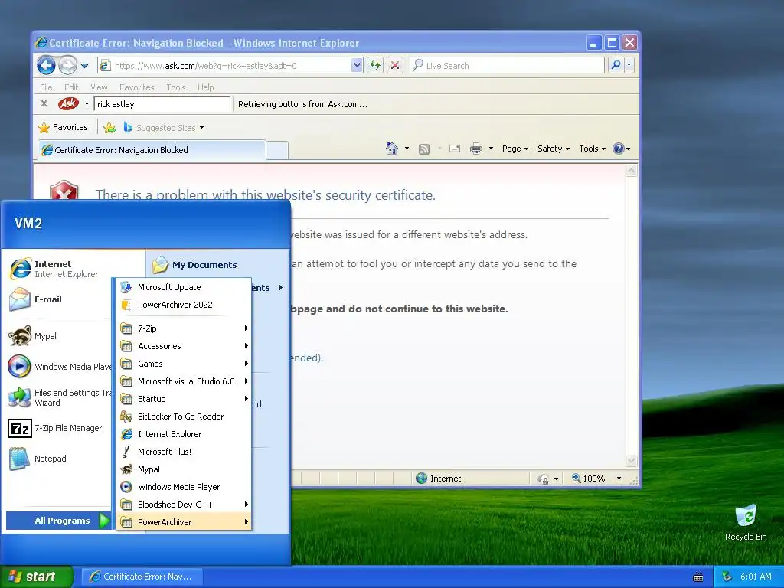
Task: Click the Read Mail icon
Action: [x=455, y=149]
